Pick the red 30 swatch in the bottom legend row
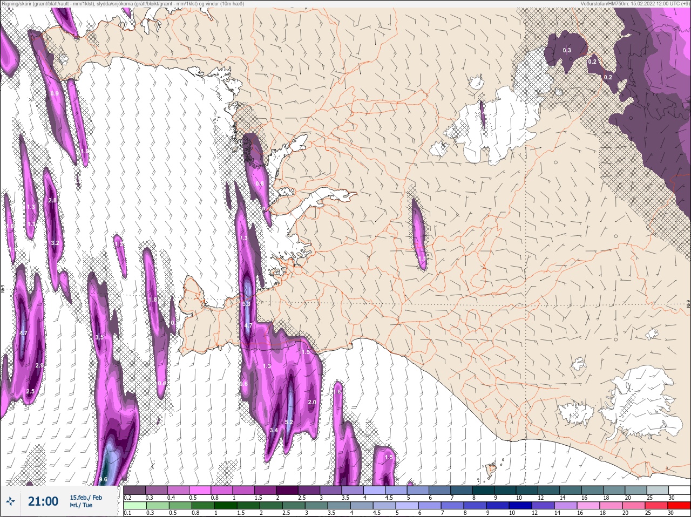 coord(679,506)
